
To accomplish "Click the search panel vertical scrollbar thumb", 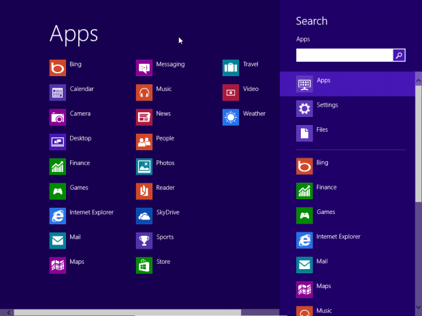I will (x=418, y=144).
